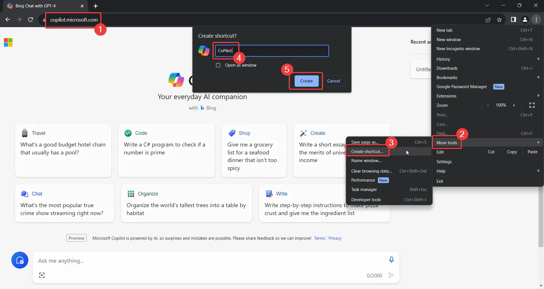Click the tab search chevron in title bar
544x289 pixels.
[487, 5]
